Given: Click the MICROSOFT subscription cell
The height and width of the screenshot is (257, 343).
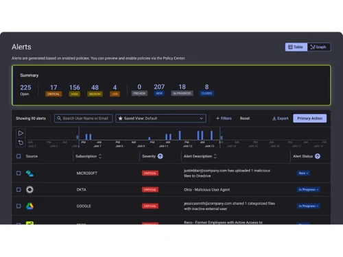Looking at the screenshot, I should (87, 173).
